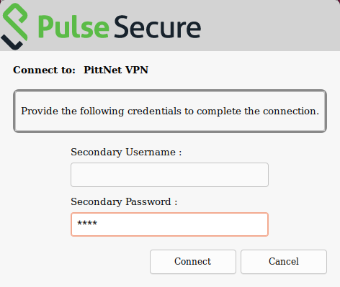Select the 'Connect to:' label
Image resolution: width=340 pixels, height=287 pixels.
(44, 70)
